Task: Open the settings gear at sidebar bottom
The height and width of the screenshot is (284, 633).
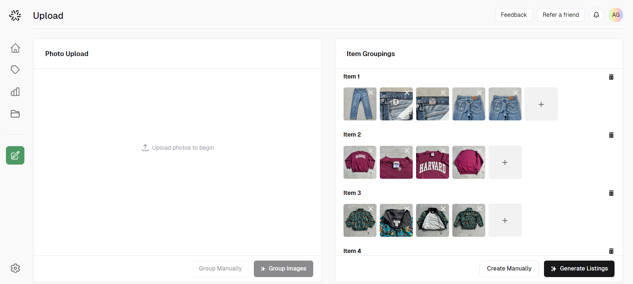Action: pyautogui.click(x=15, y=268)
